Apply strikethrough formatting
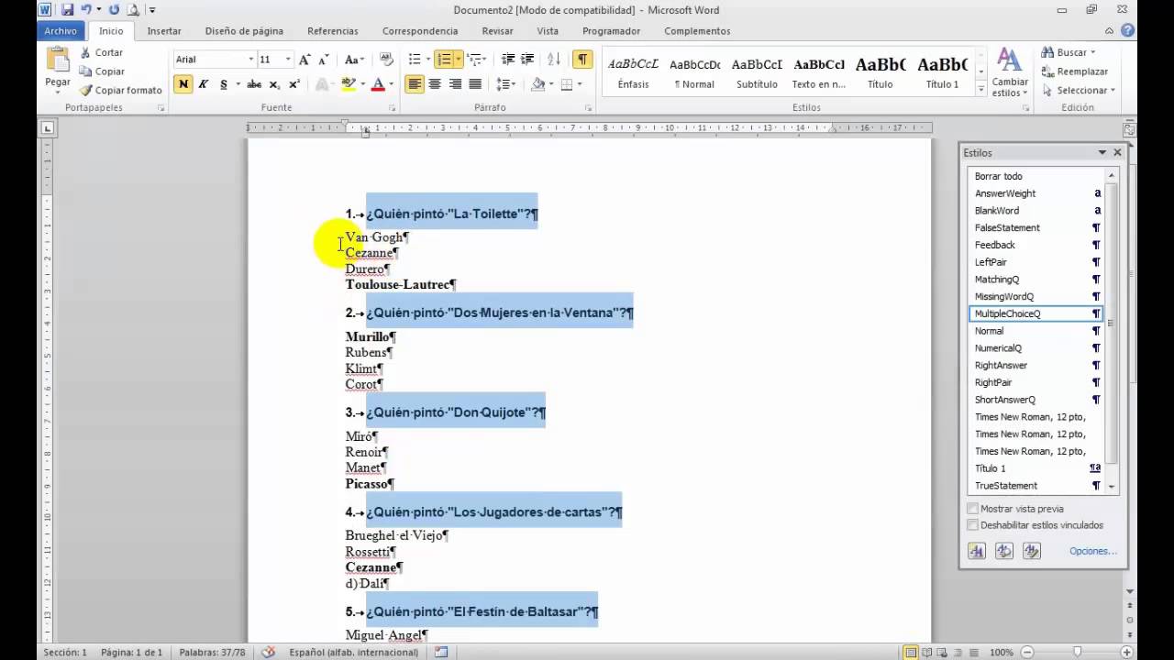This screenshot has height=660, width=1174. (254, 84)
